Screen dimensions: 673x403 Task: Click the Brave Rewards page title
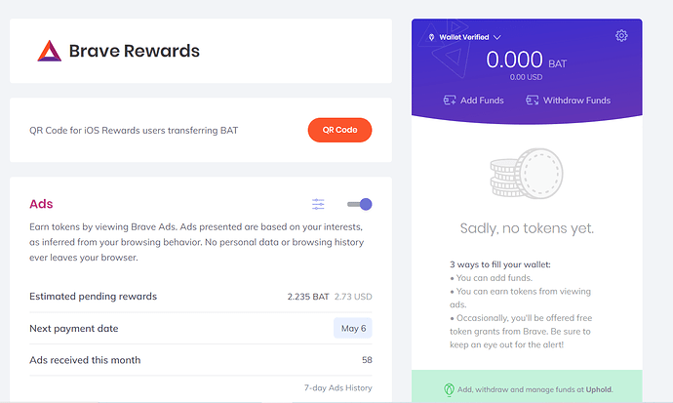tap(134, 51)
